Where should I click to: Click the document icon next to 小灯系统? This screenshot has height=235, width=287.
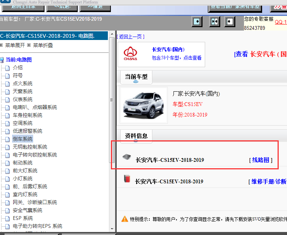tap(8, 179)
